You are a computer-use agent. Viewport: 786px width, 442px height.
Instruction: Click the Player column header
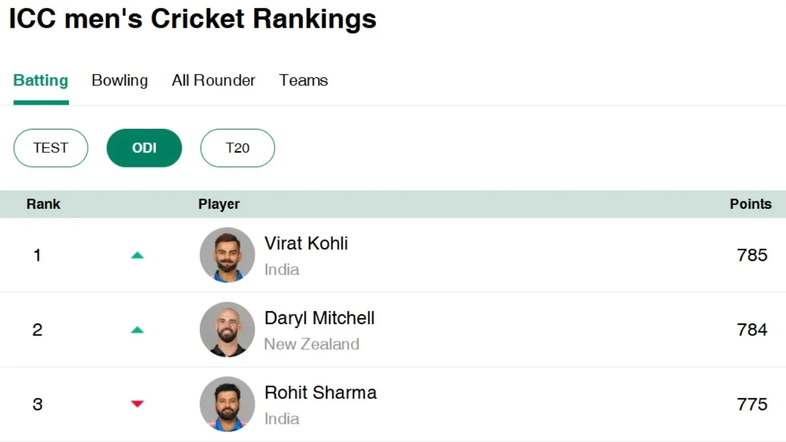click(x=219, y=204)
